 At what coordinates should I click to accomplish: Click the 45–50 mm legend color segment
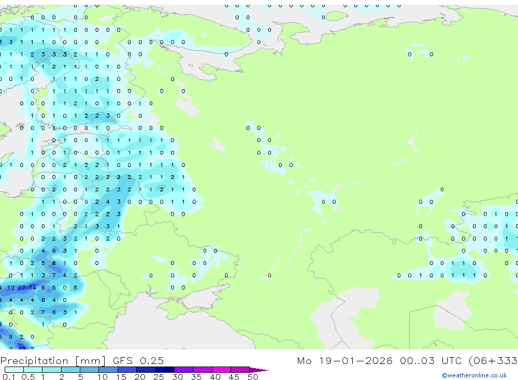pyautogui.click(x=240, y=370)
